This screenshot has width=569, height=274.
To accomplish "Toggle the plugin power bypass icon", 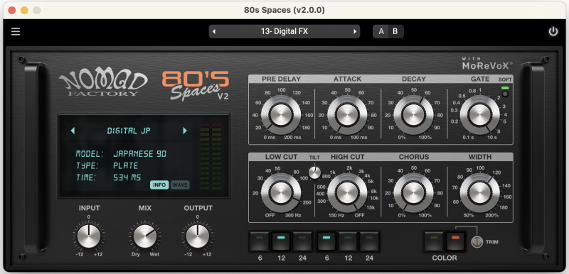I will point(553,31).
